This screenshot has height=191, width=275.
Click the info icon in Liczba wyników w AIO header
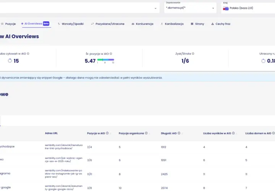point(233,133)
